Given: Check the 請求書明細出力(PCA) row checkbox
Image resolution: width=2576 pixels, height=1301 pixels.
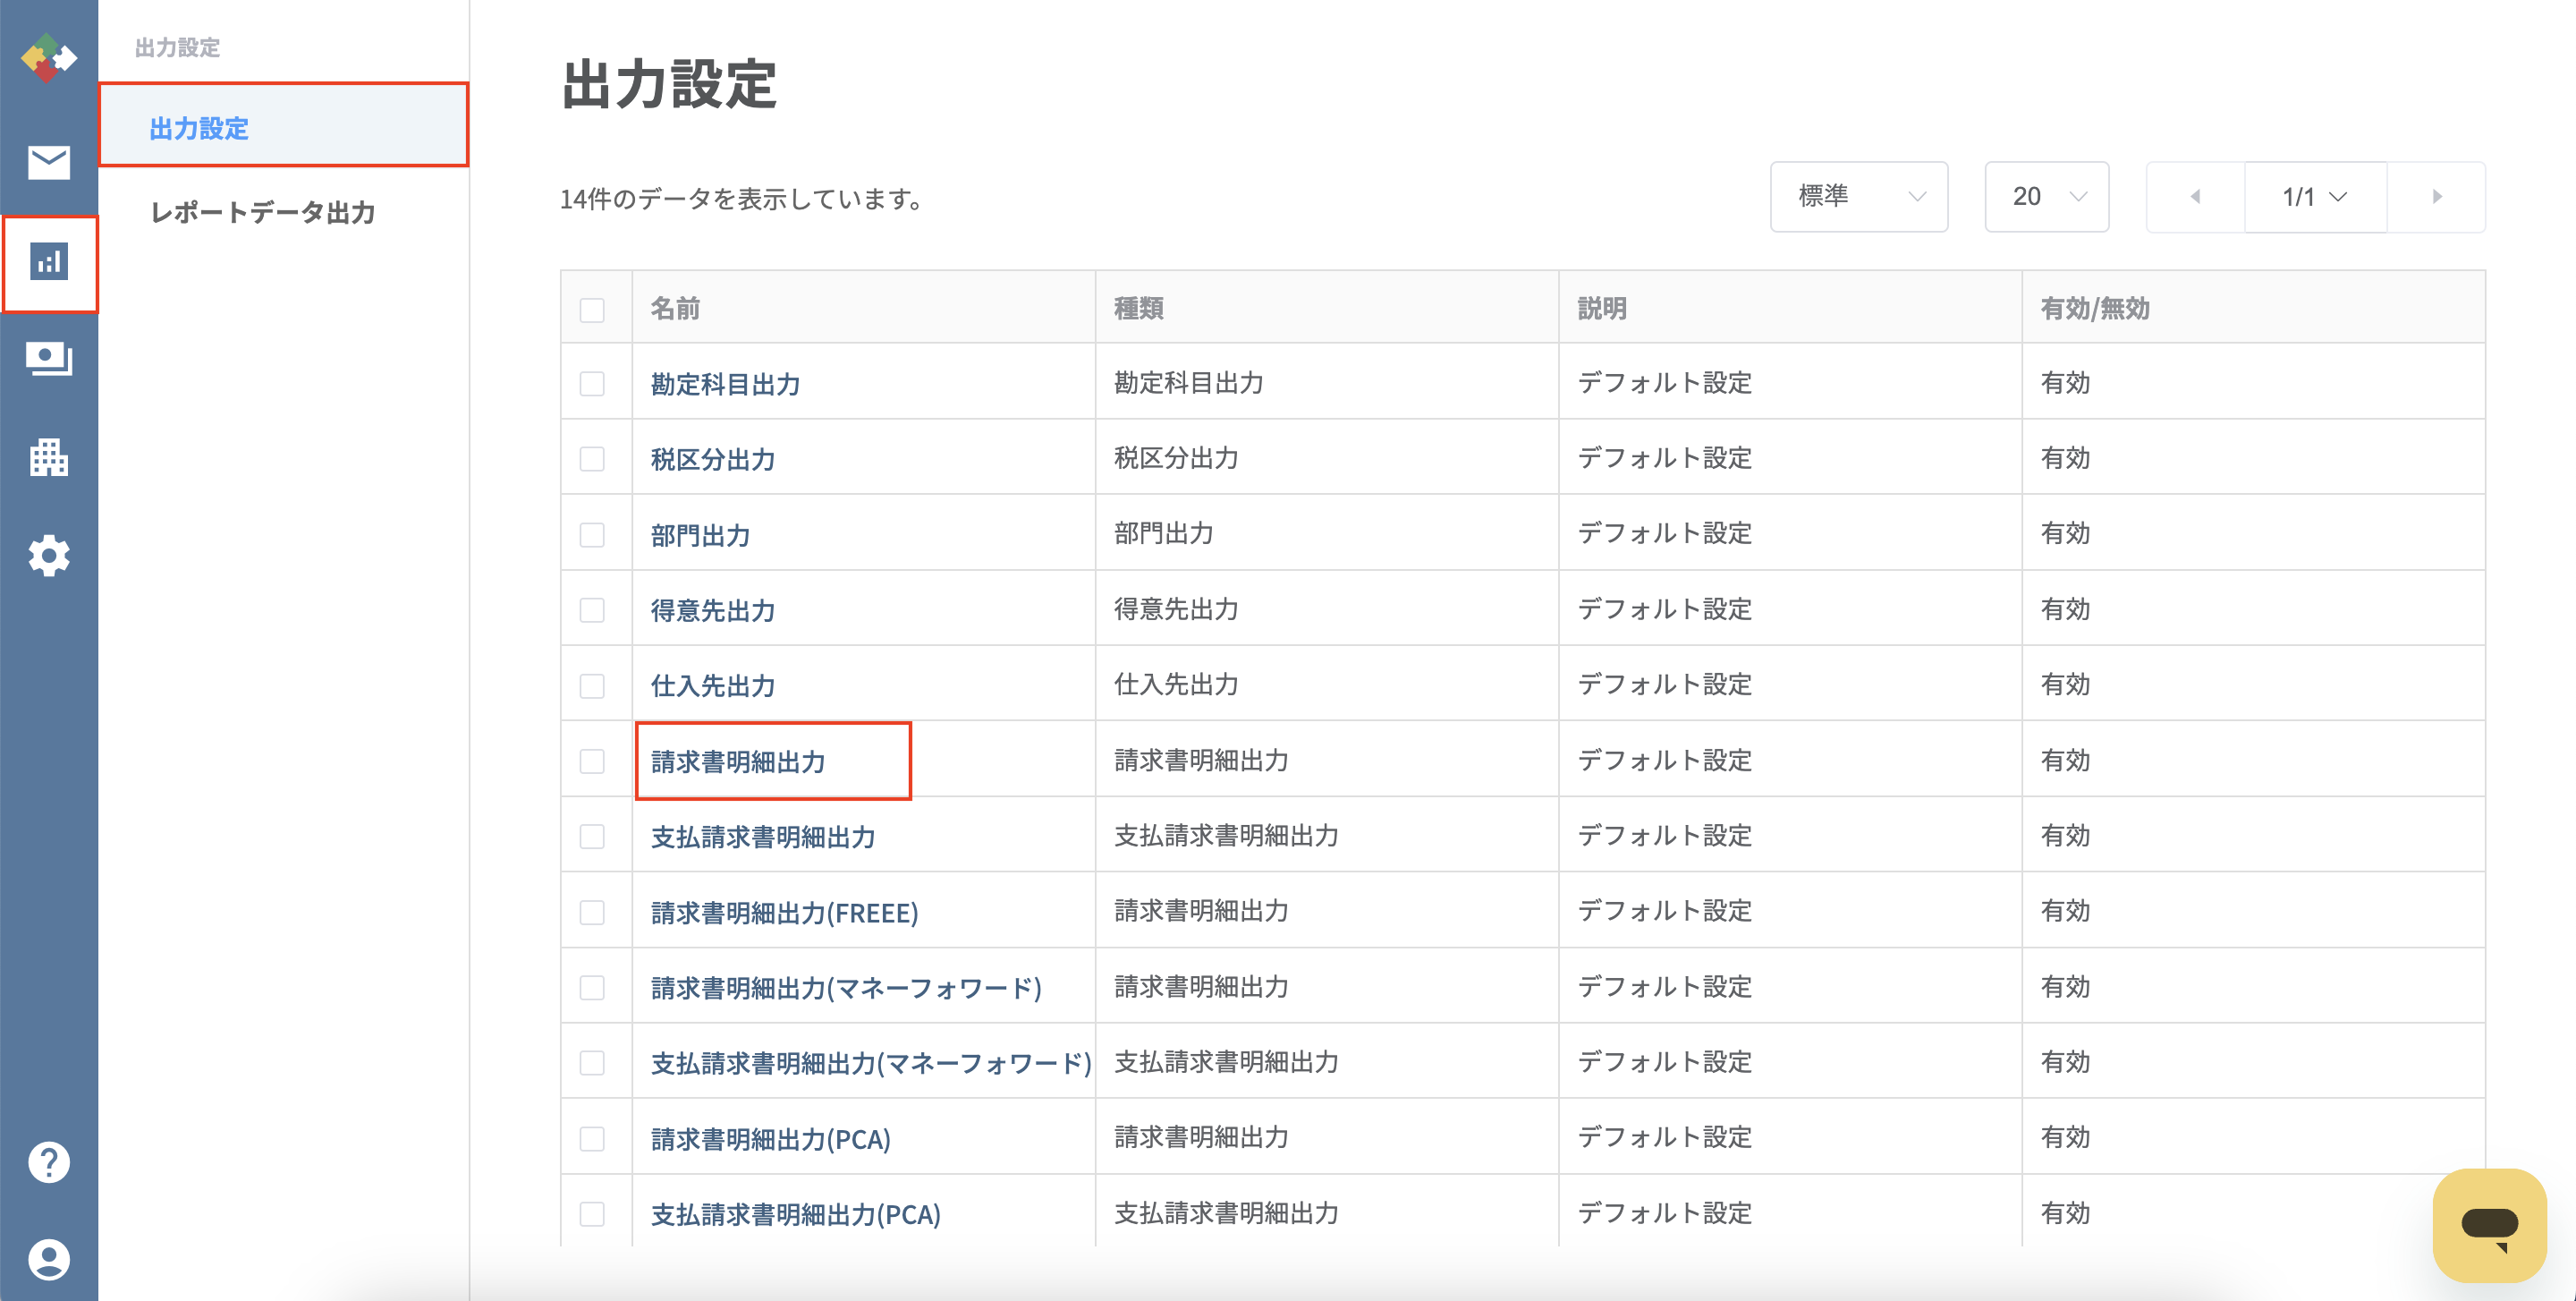Looking at the screenshot, I should (592, 1139).
